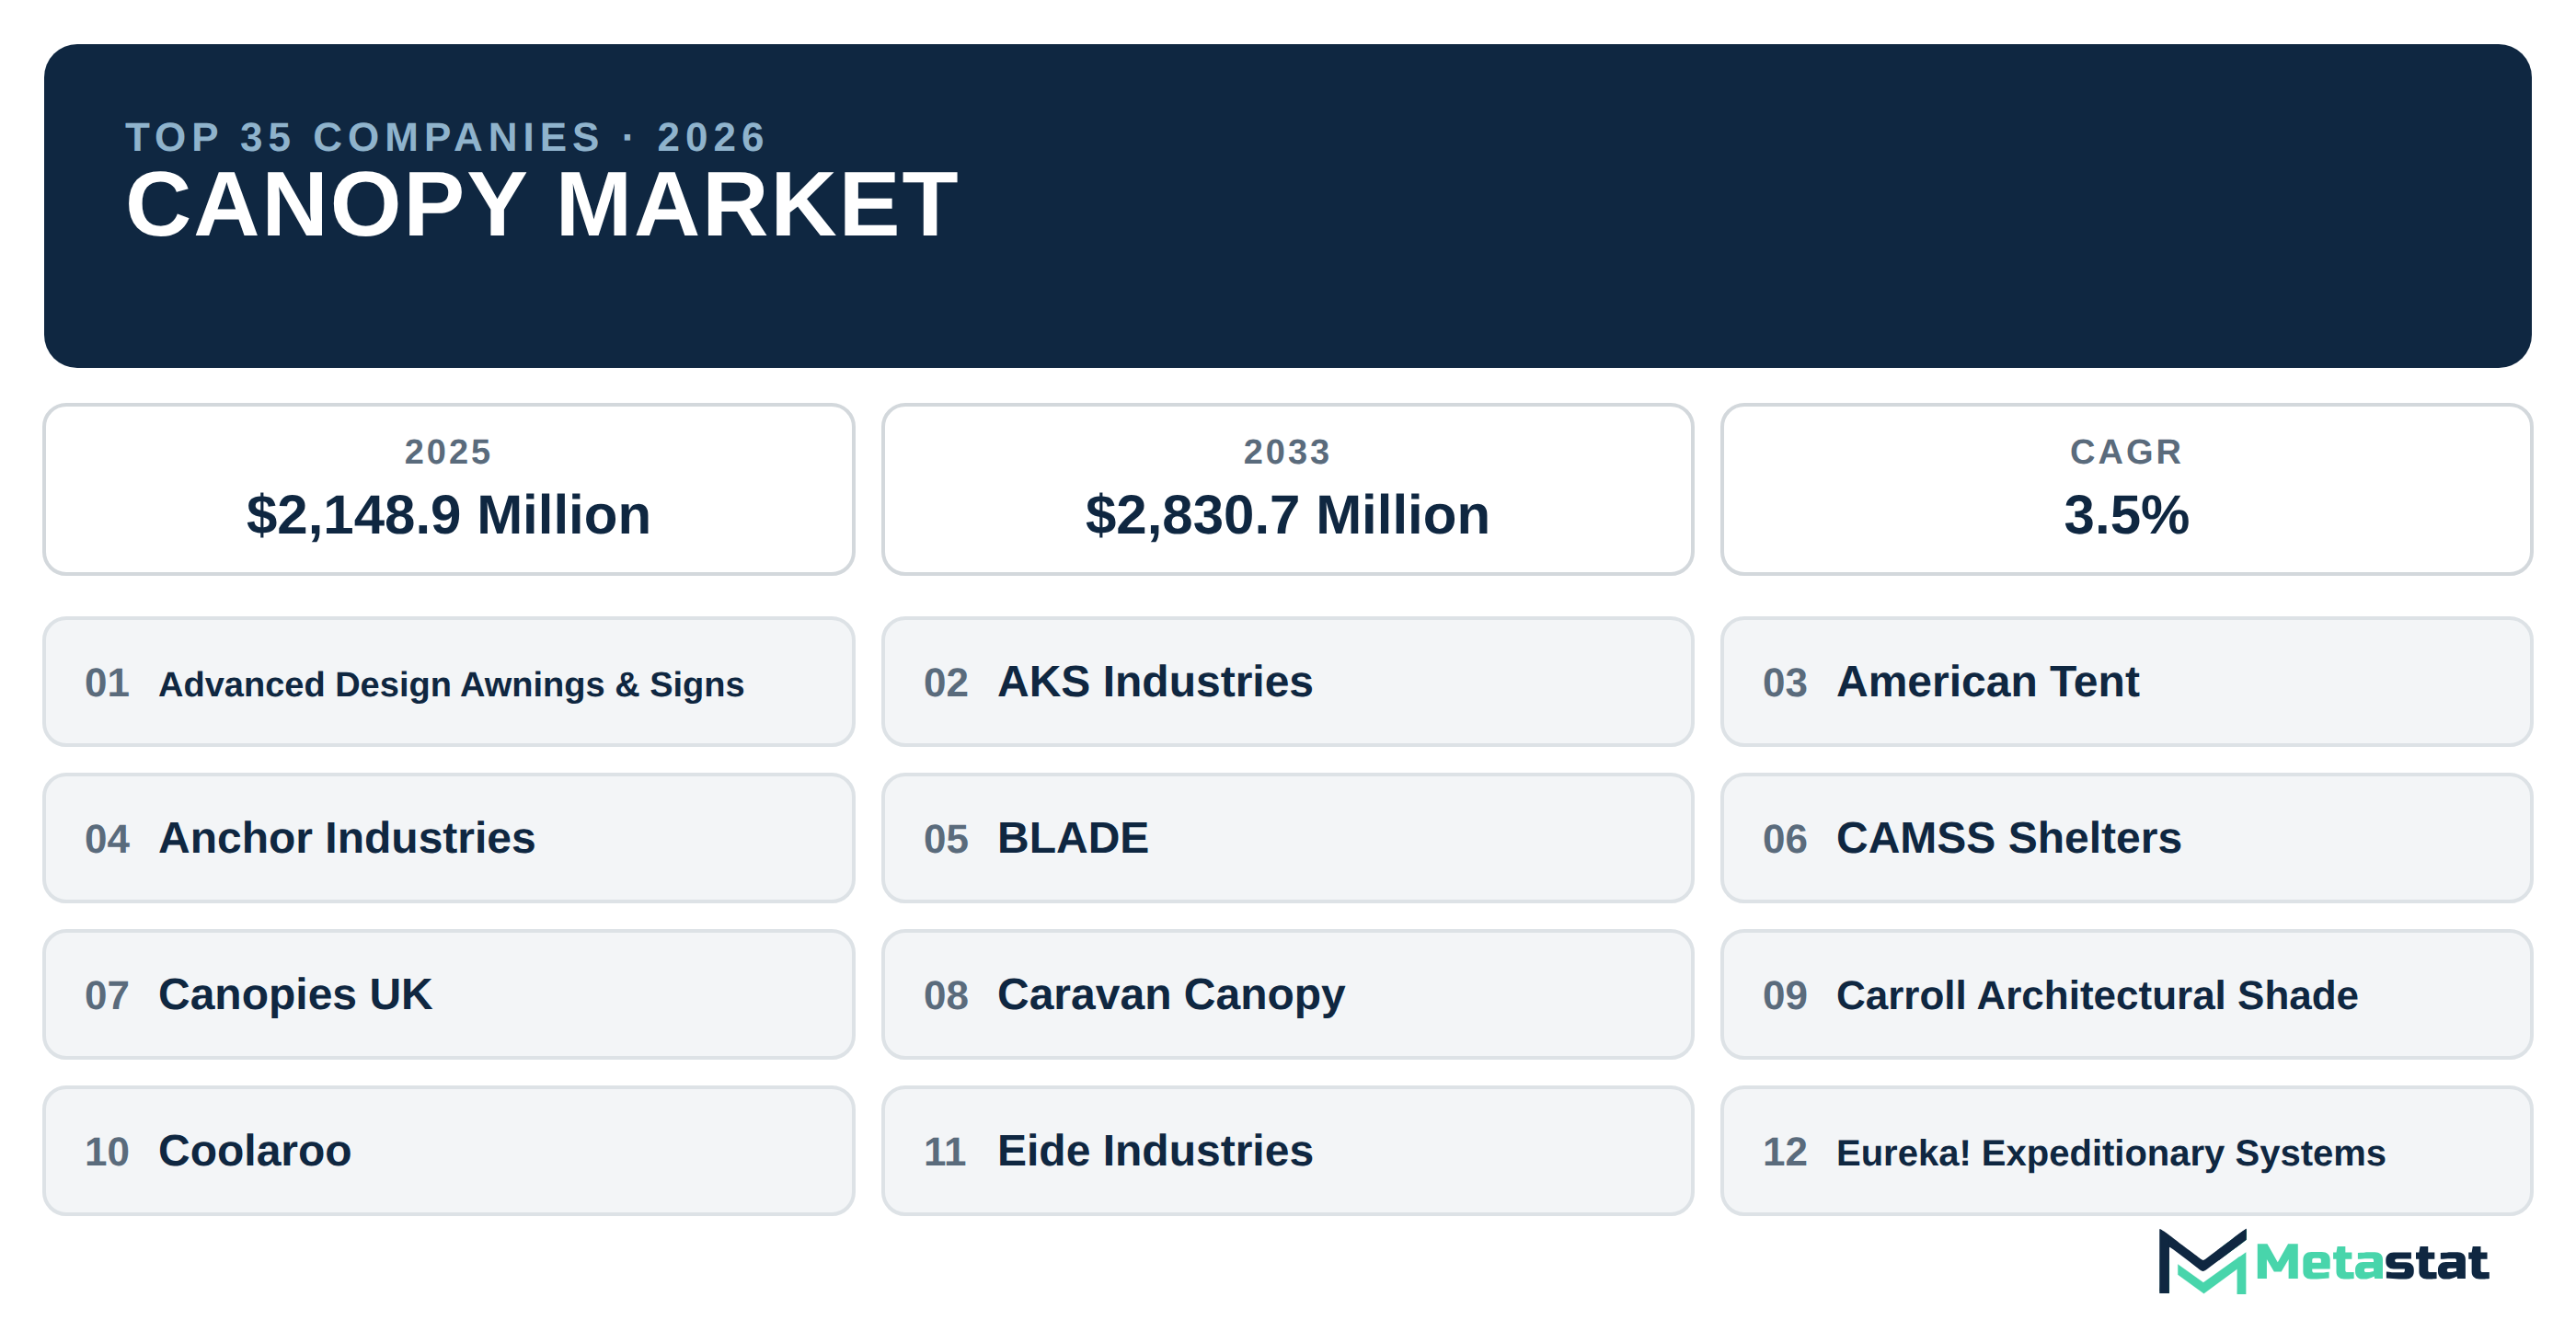Select the 2033 $2,830.7 Million stat card
This screenshot has width=2576, height=1343.
pos(1287,489)
